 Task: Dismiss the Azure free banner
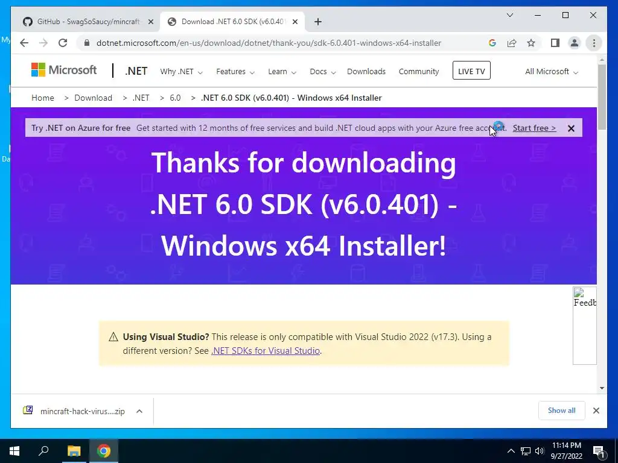tap(571, 128)
